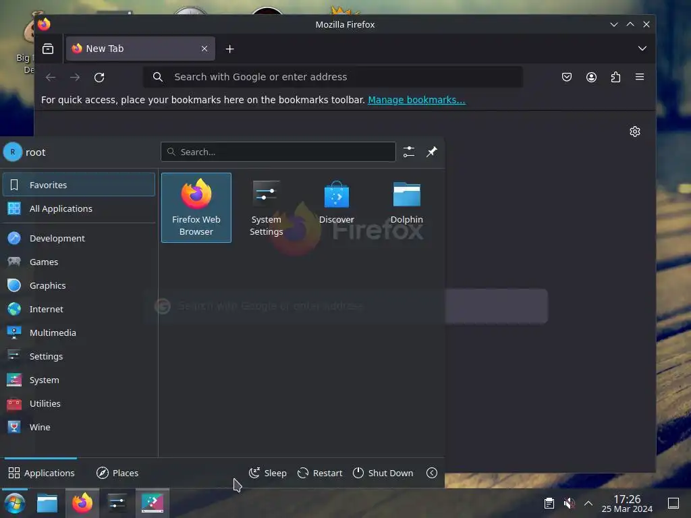Reload the current Firefox page
The height and width of the screenshot is (518, 691).
pos(99,77)
